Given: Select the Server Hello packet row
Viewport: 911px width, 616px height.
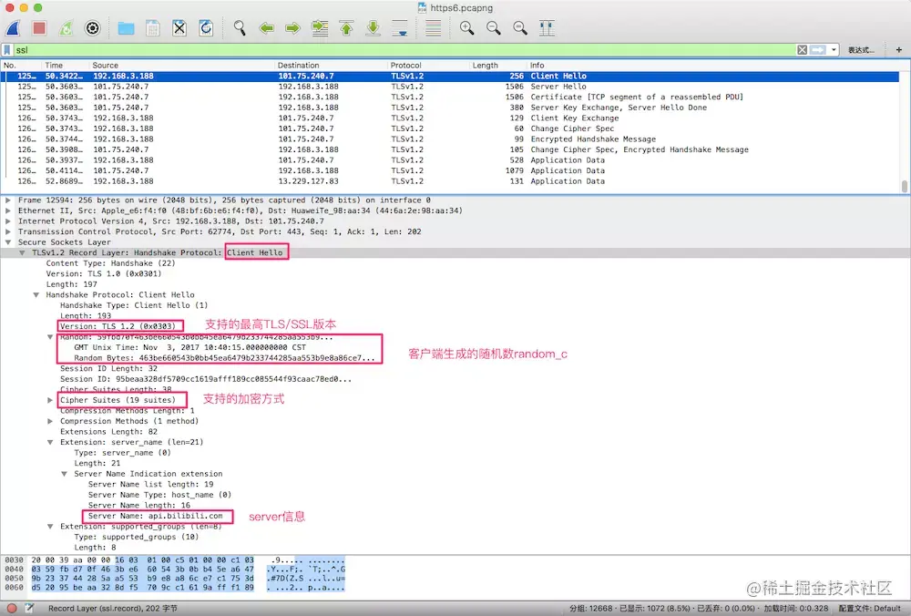Looking at the screenshot, I should [x=452, y=87].
